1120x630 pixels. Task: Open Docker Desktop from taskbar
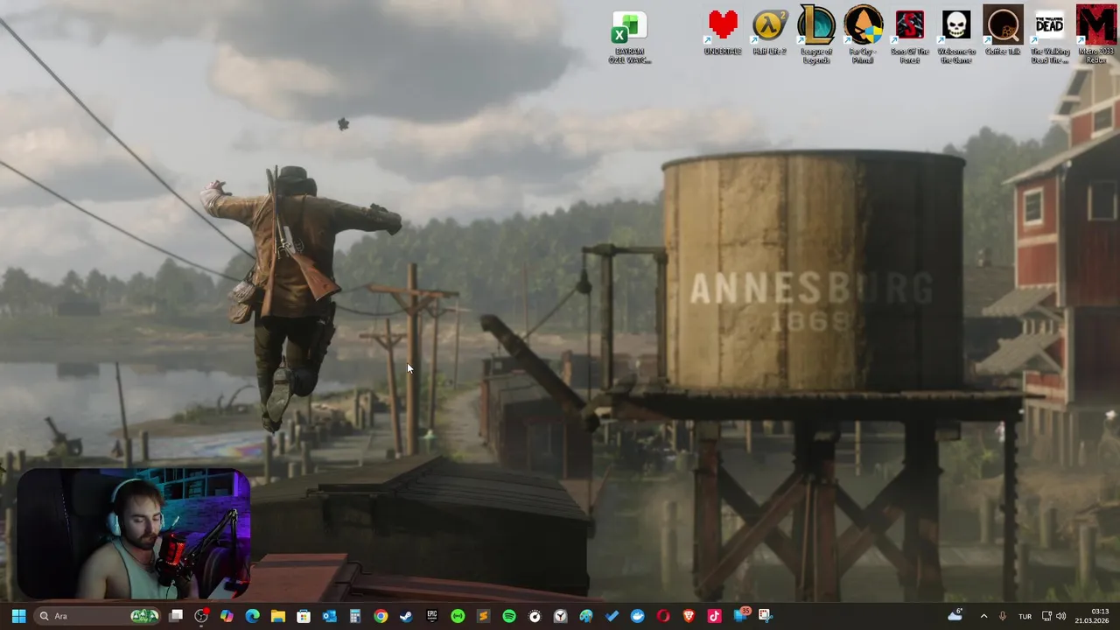pos(637,616)
